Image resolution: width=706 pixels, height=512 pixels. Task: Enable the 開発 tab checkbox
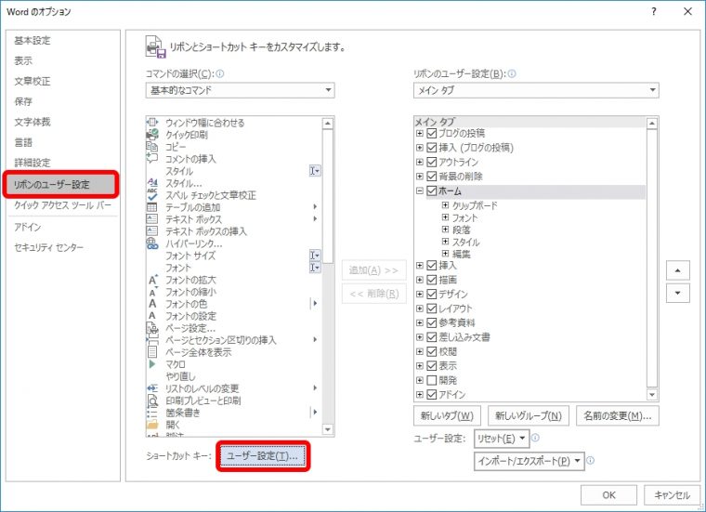[431, 380]
